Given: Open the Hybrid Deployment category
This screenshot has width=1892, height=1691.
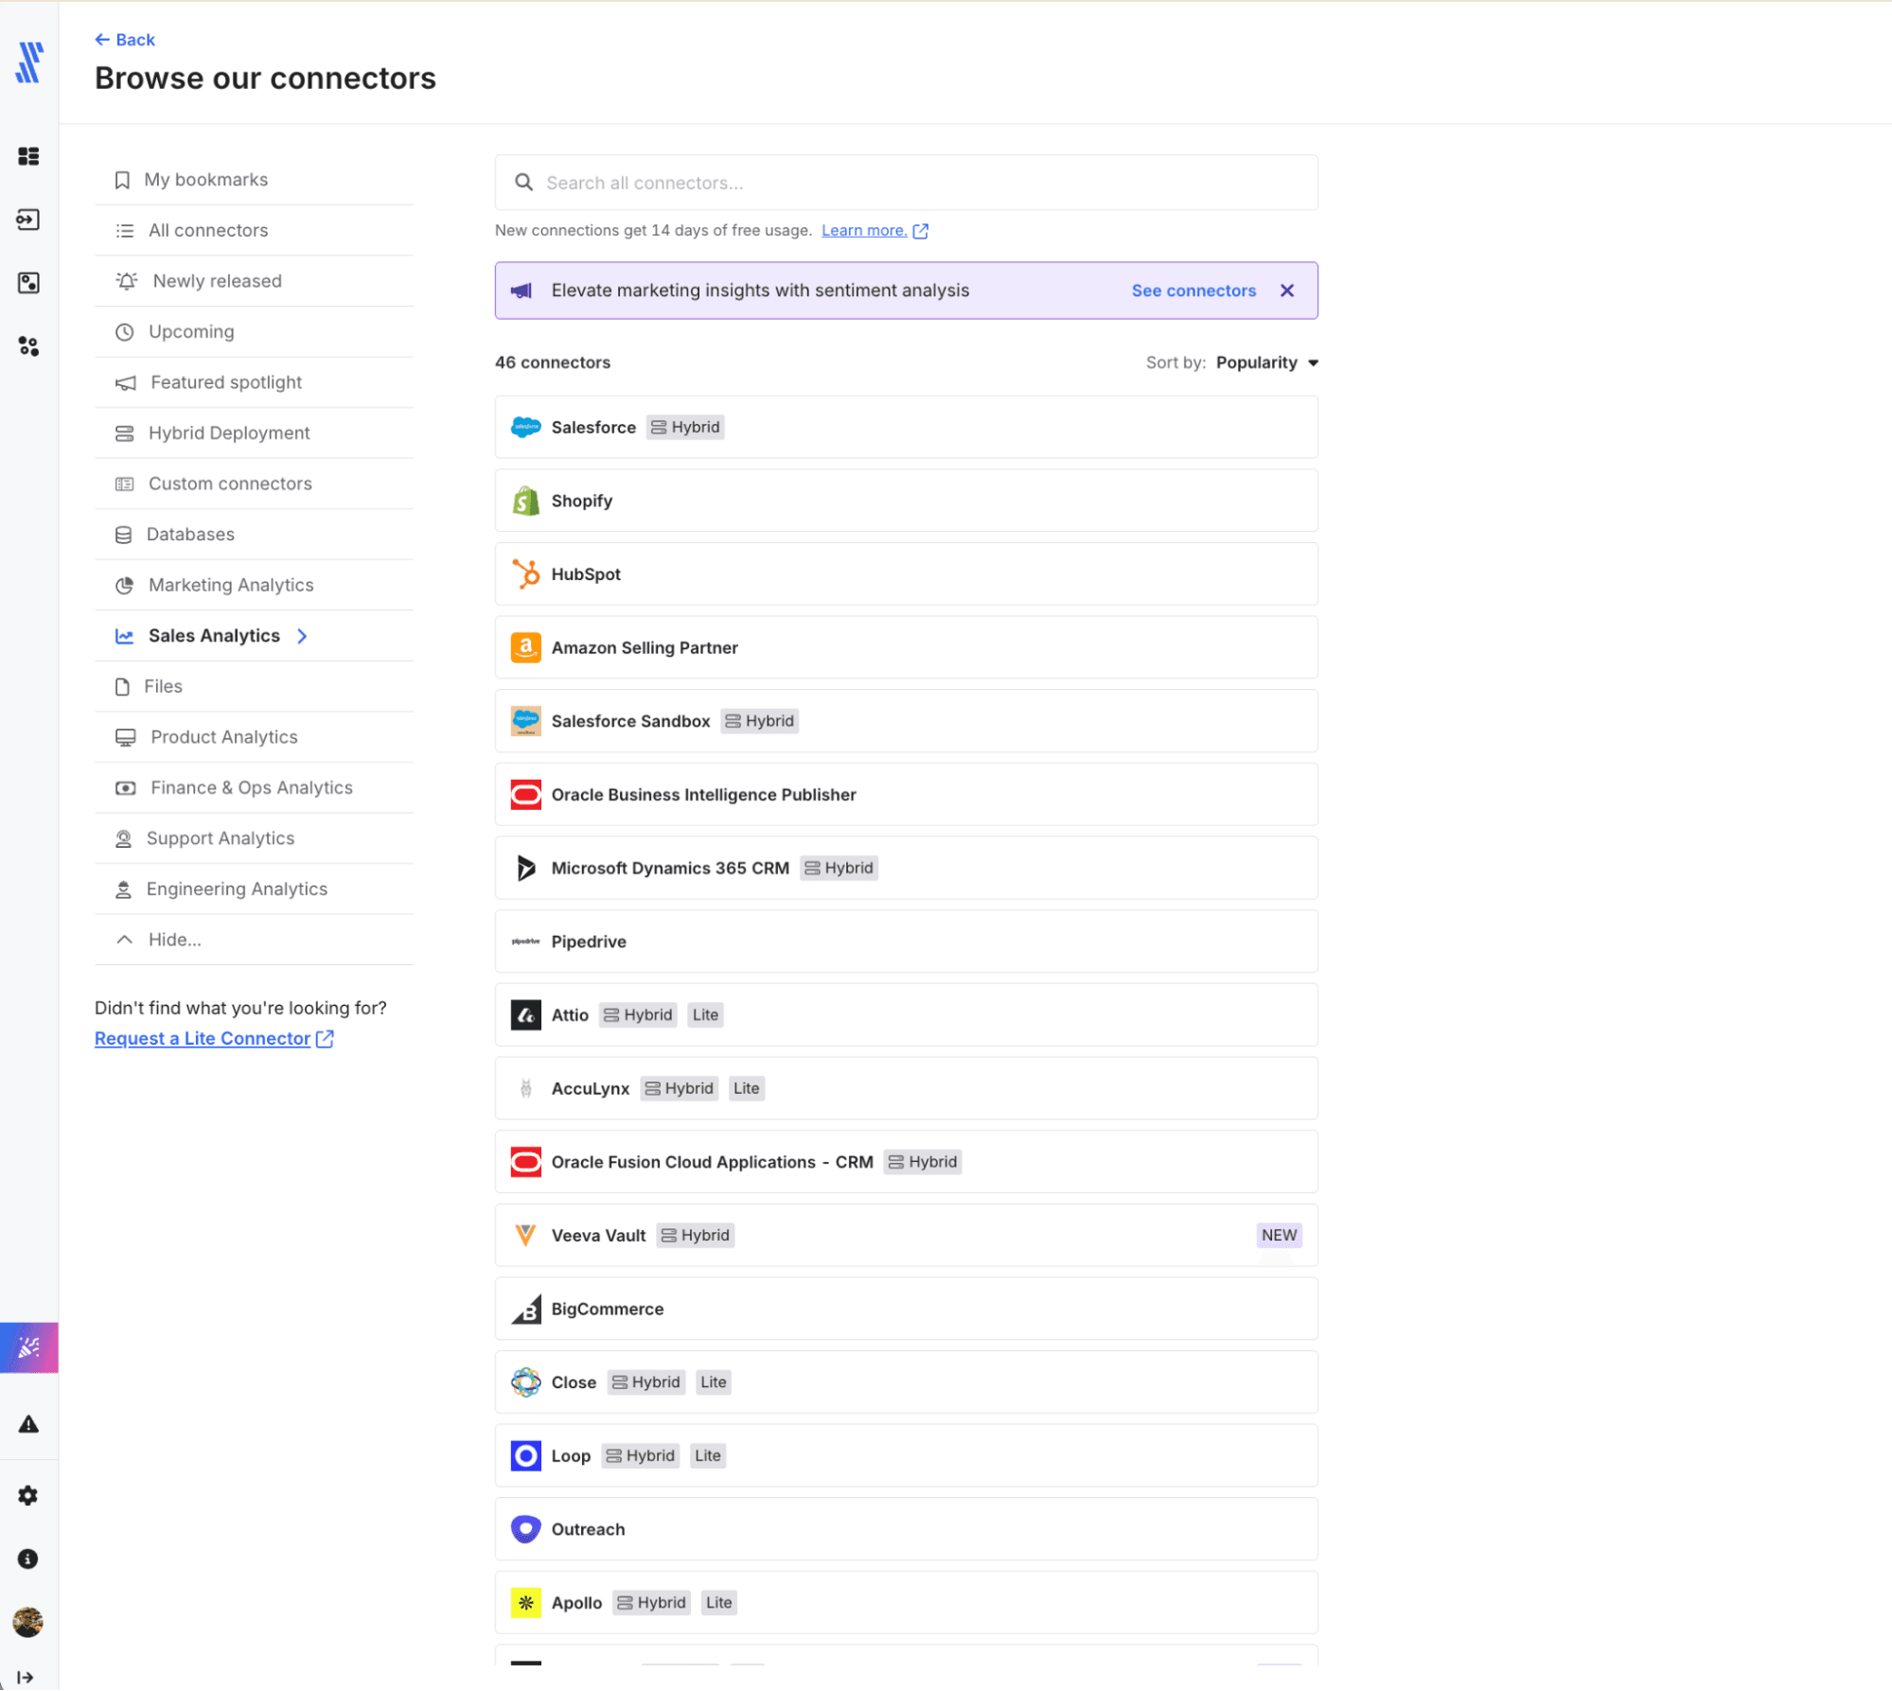Looking at the screenshot, I should (228, 432).
